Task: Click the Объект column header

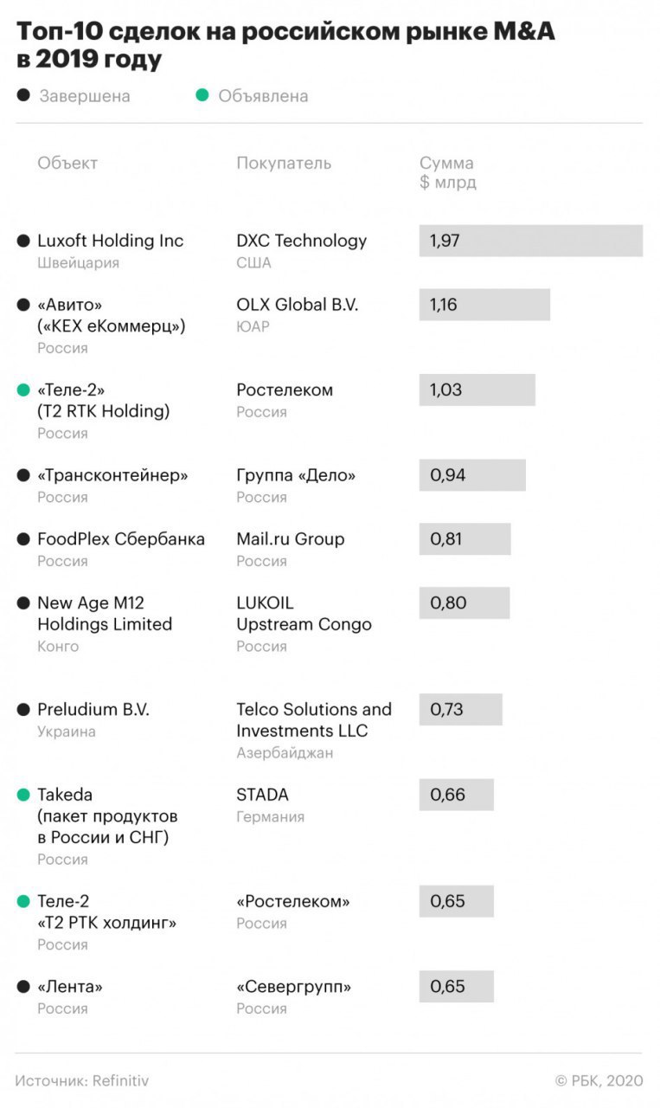Action: [x=67, y=164]
